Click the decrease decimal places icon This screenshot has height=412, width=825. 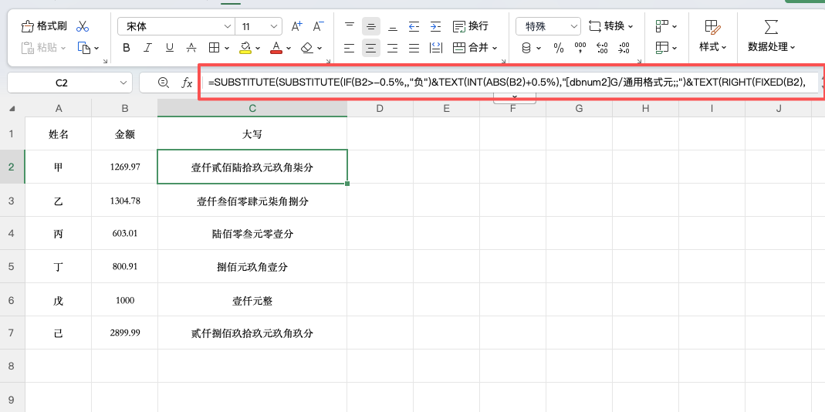click(624, 49)
